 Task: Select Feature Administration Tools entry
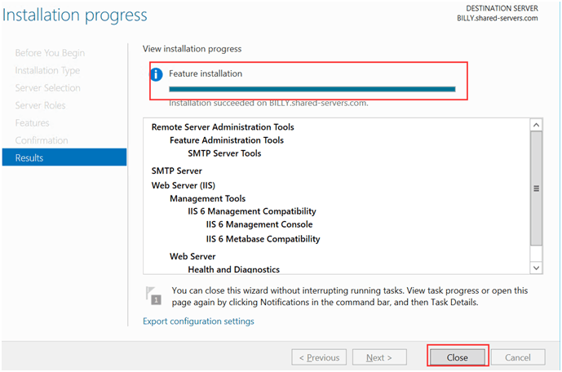coord(227,140)
